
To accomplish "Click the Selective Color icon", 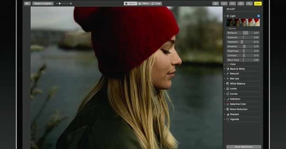I will pos(228,104).
